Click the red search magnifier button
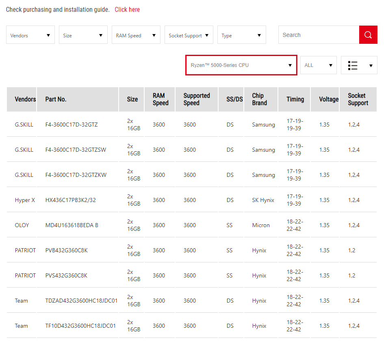The image size is (386, 346). click(368, 34)
